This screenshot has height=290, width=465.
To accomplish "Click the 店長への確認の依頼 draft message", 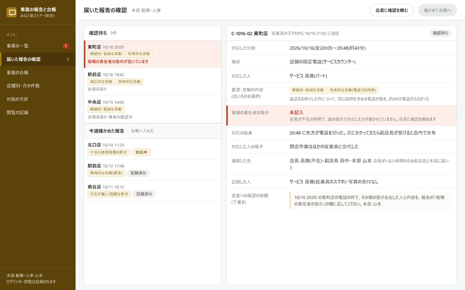I will (x=371, y=200).
